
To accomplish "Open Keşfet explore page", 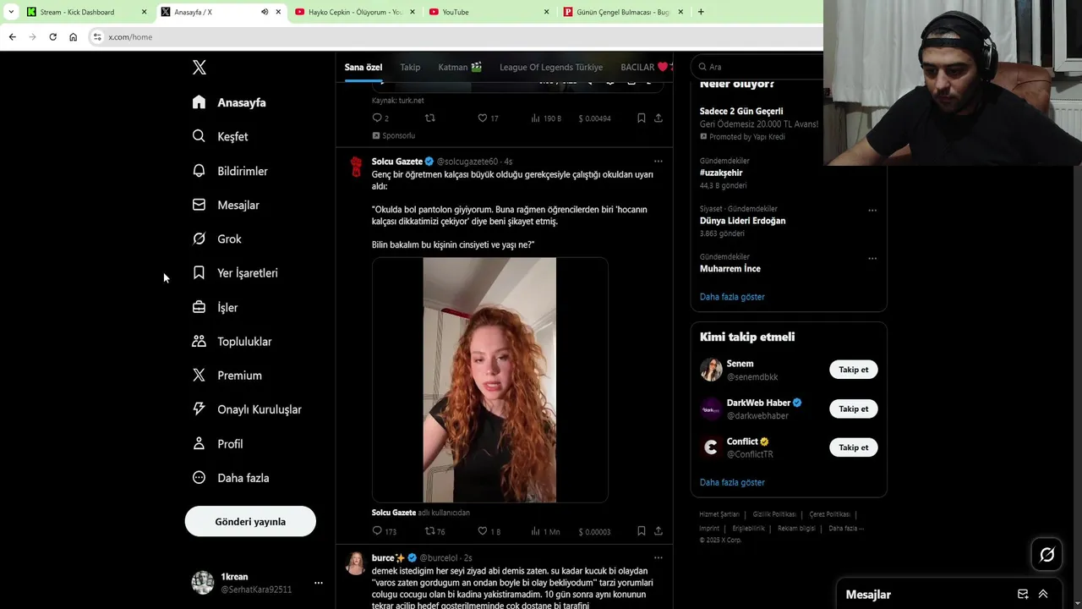I will tap(220, 136).
